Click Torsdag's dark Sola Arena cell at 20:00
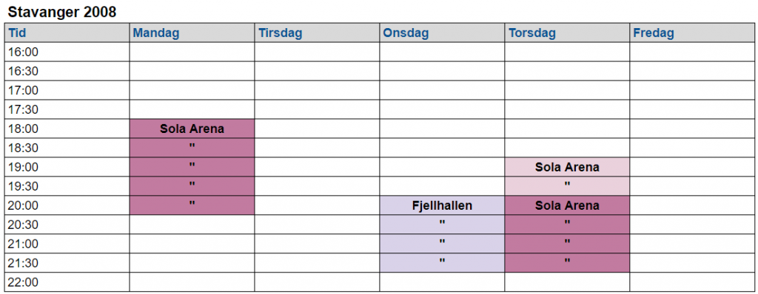758x294 pixels. pyautogui.click(x=567, y=205)
